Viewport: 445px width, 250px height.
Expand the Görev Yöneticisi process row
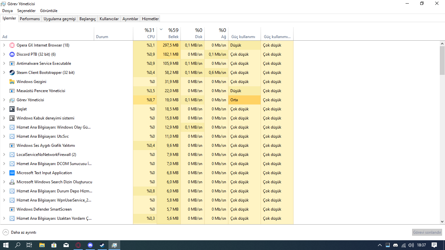pos(4,100)
